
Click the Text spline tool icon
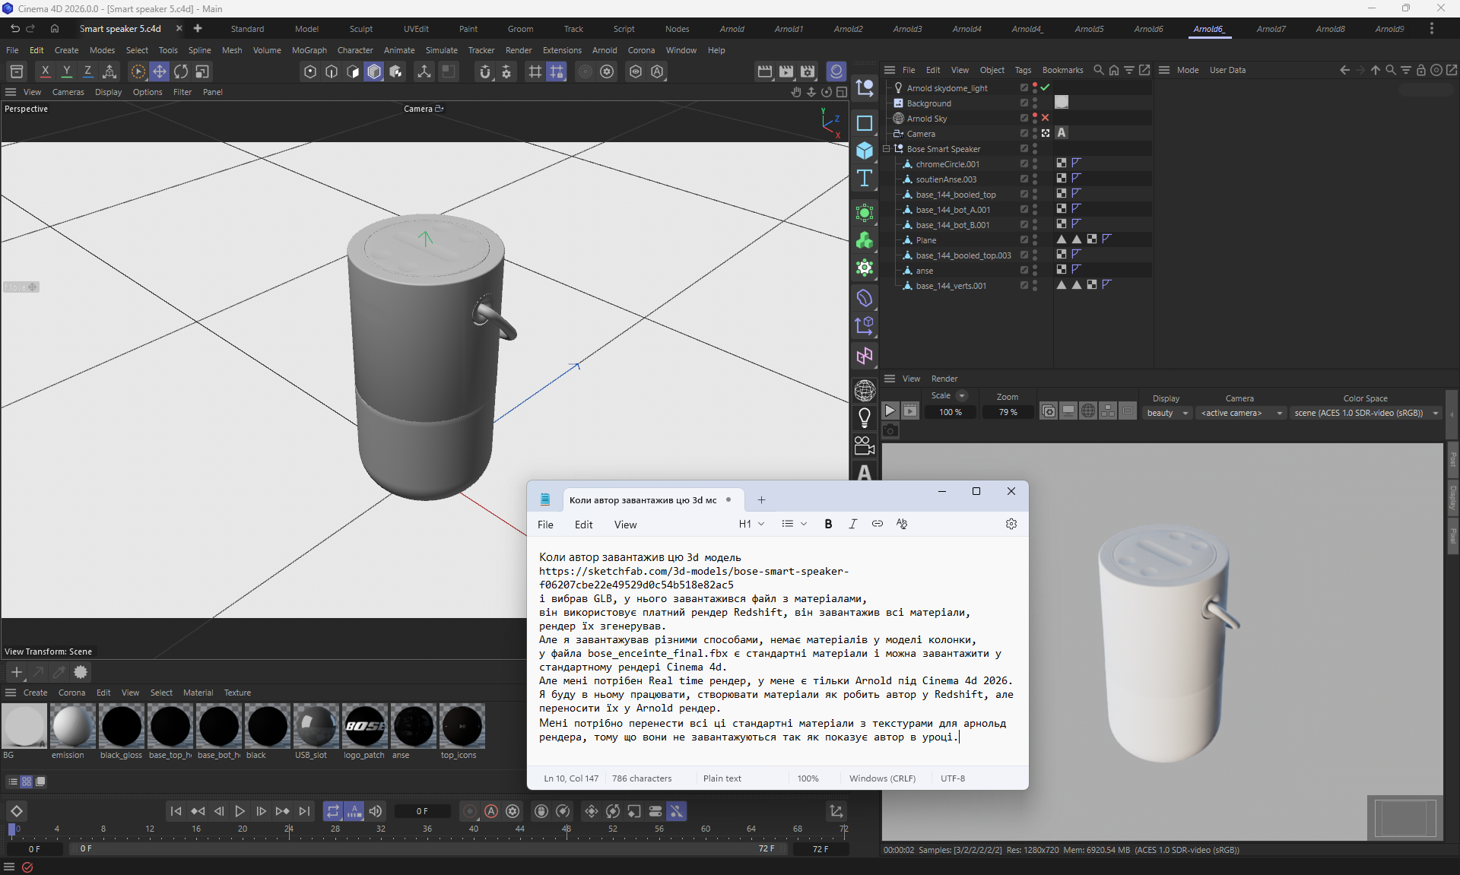[865, 179]
